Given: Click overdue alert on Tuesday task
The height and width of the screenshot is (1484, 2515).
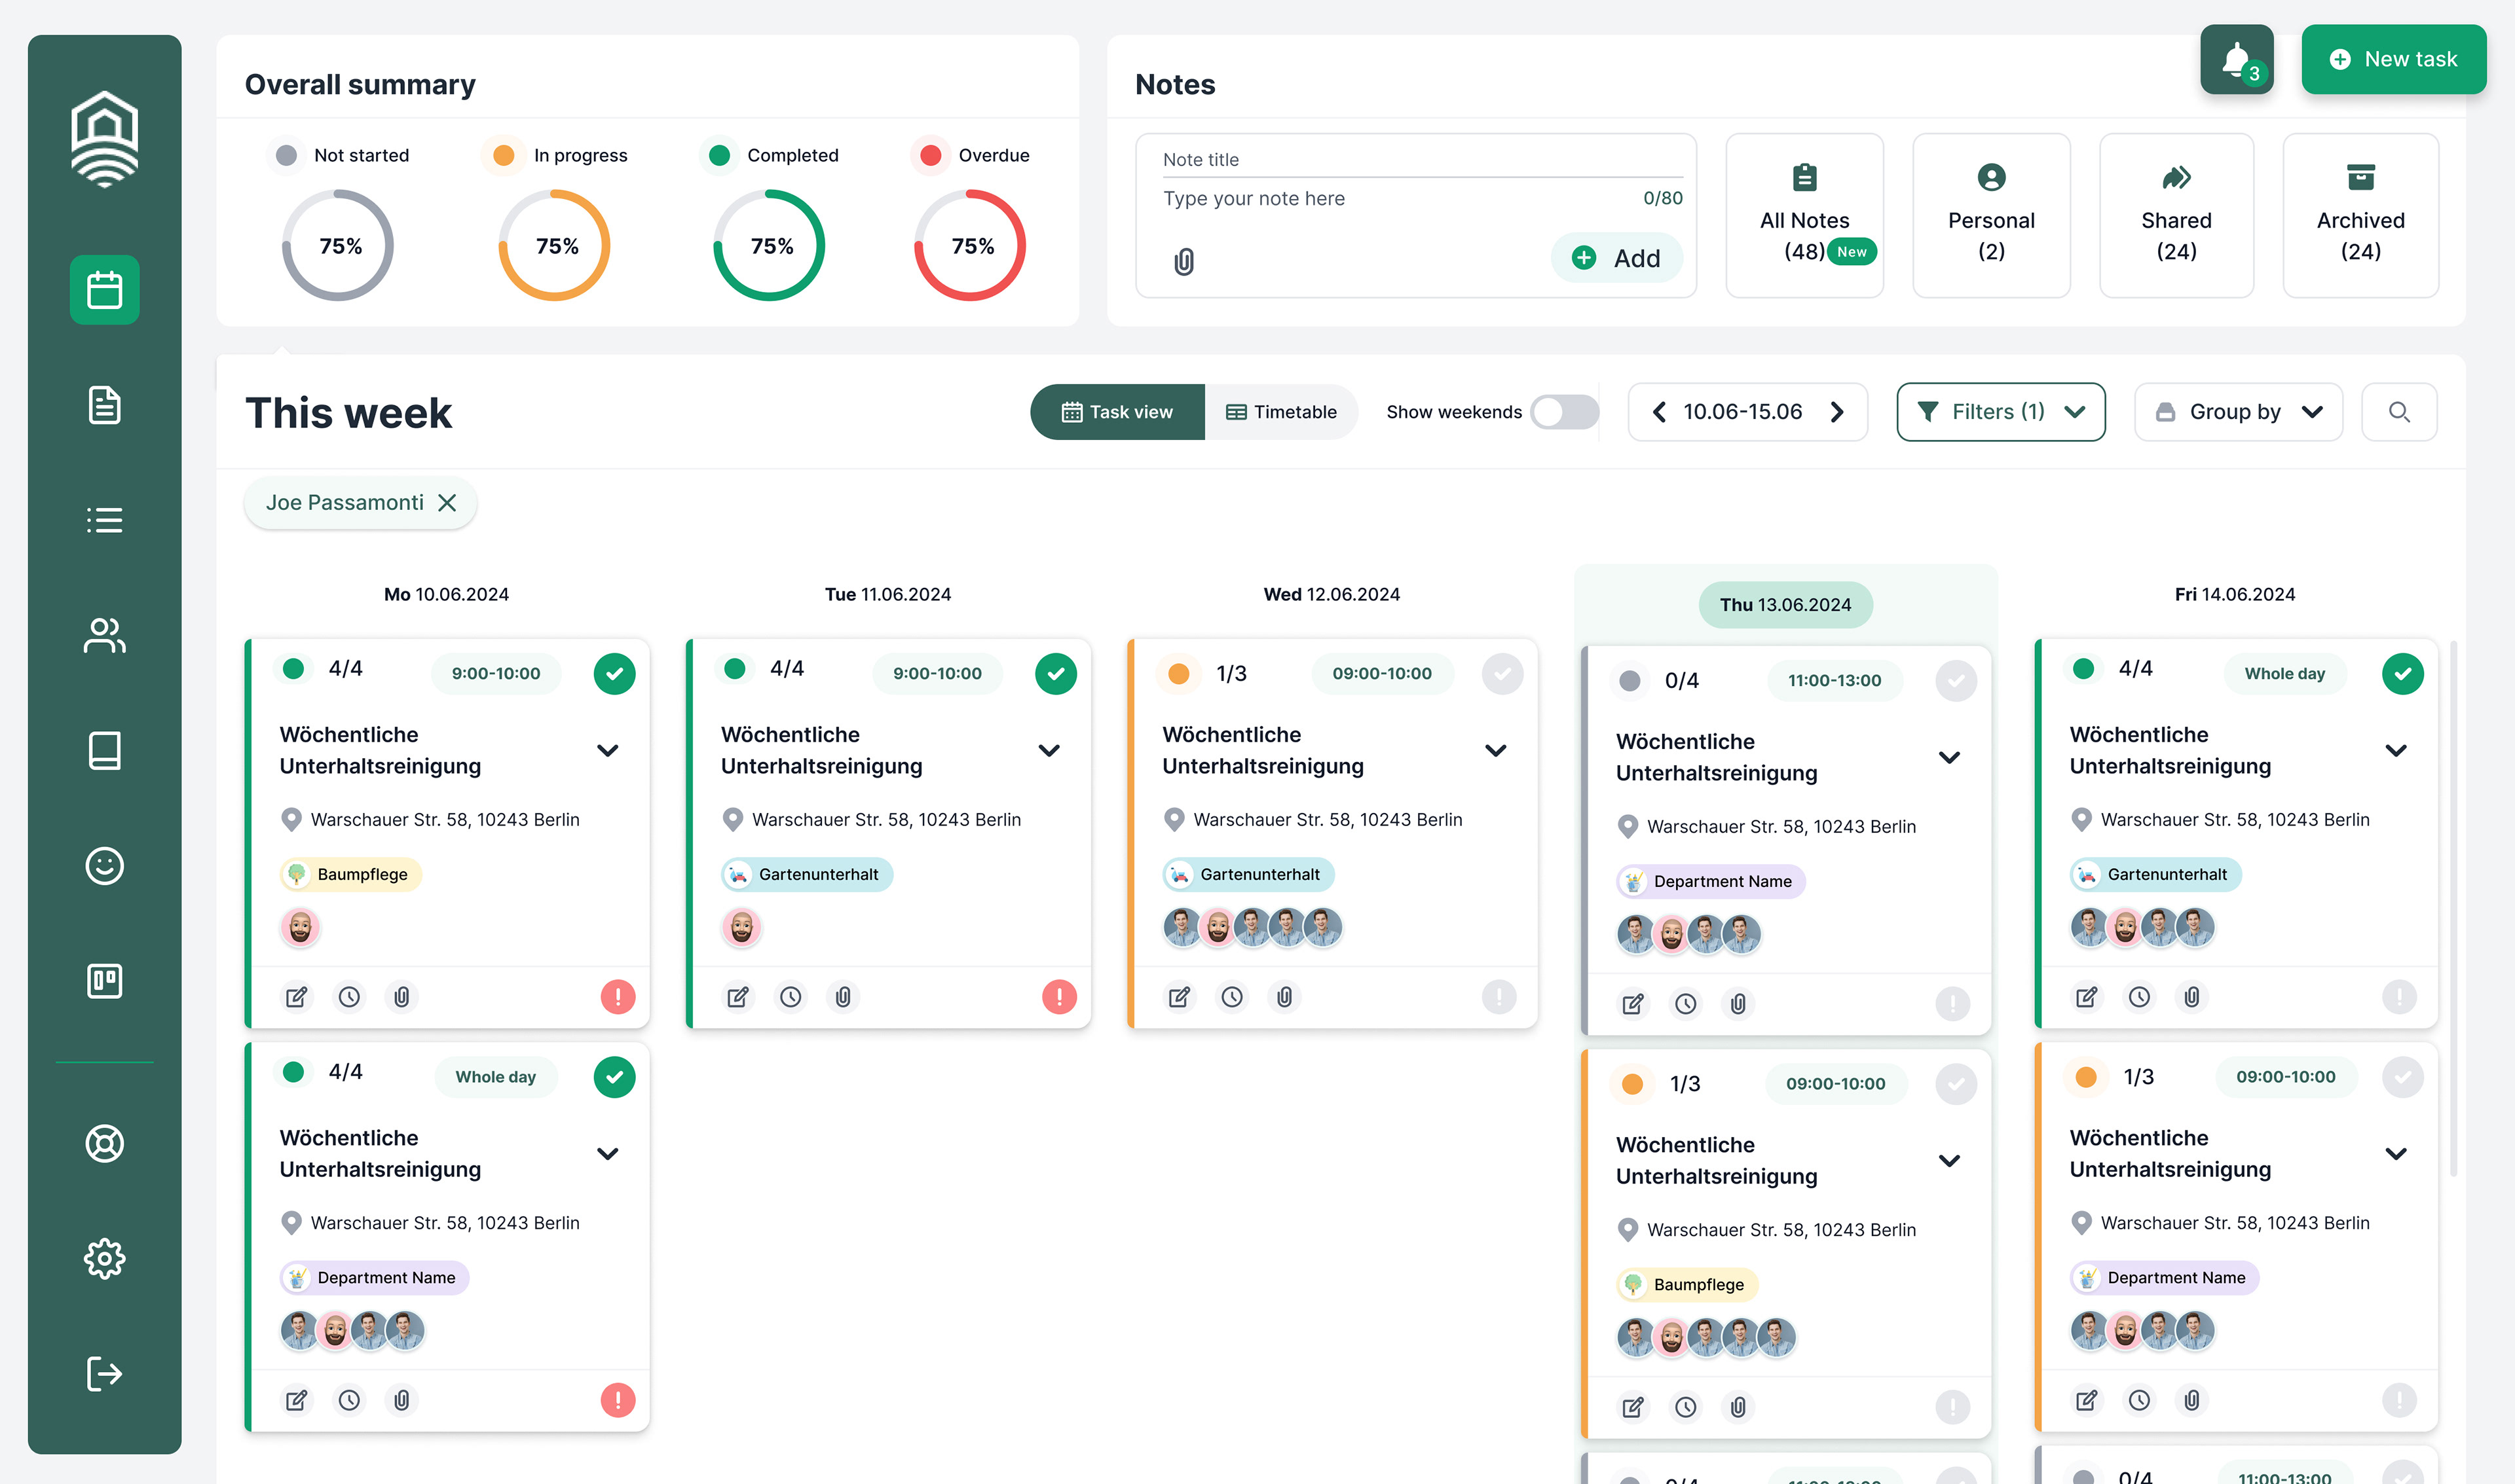Looking at the screenshot, I should pos(1060,997).
